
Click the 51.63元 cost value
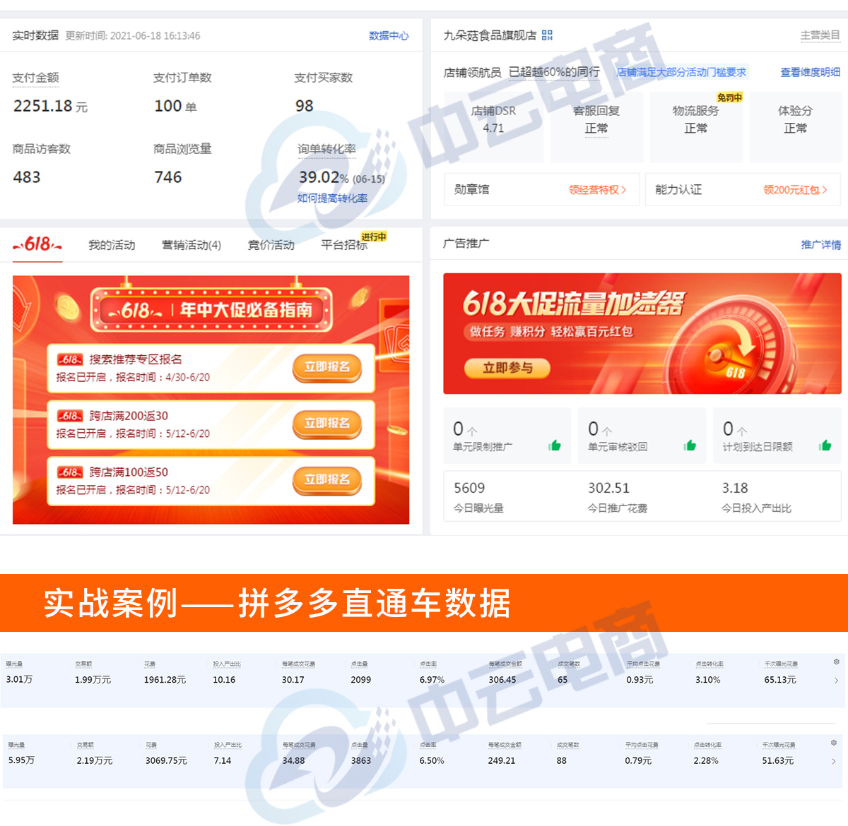[778, 760]
